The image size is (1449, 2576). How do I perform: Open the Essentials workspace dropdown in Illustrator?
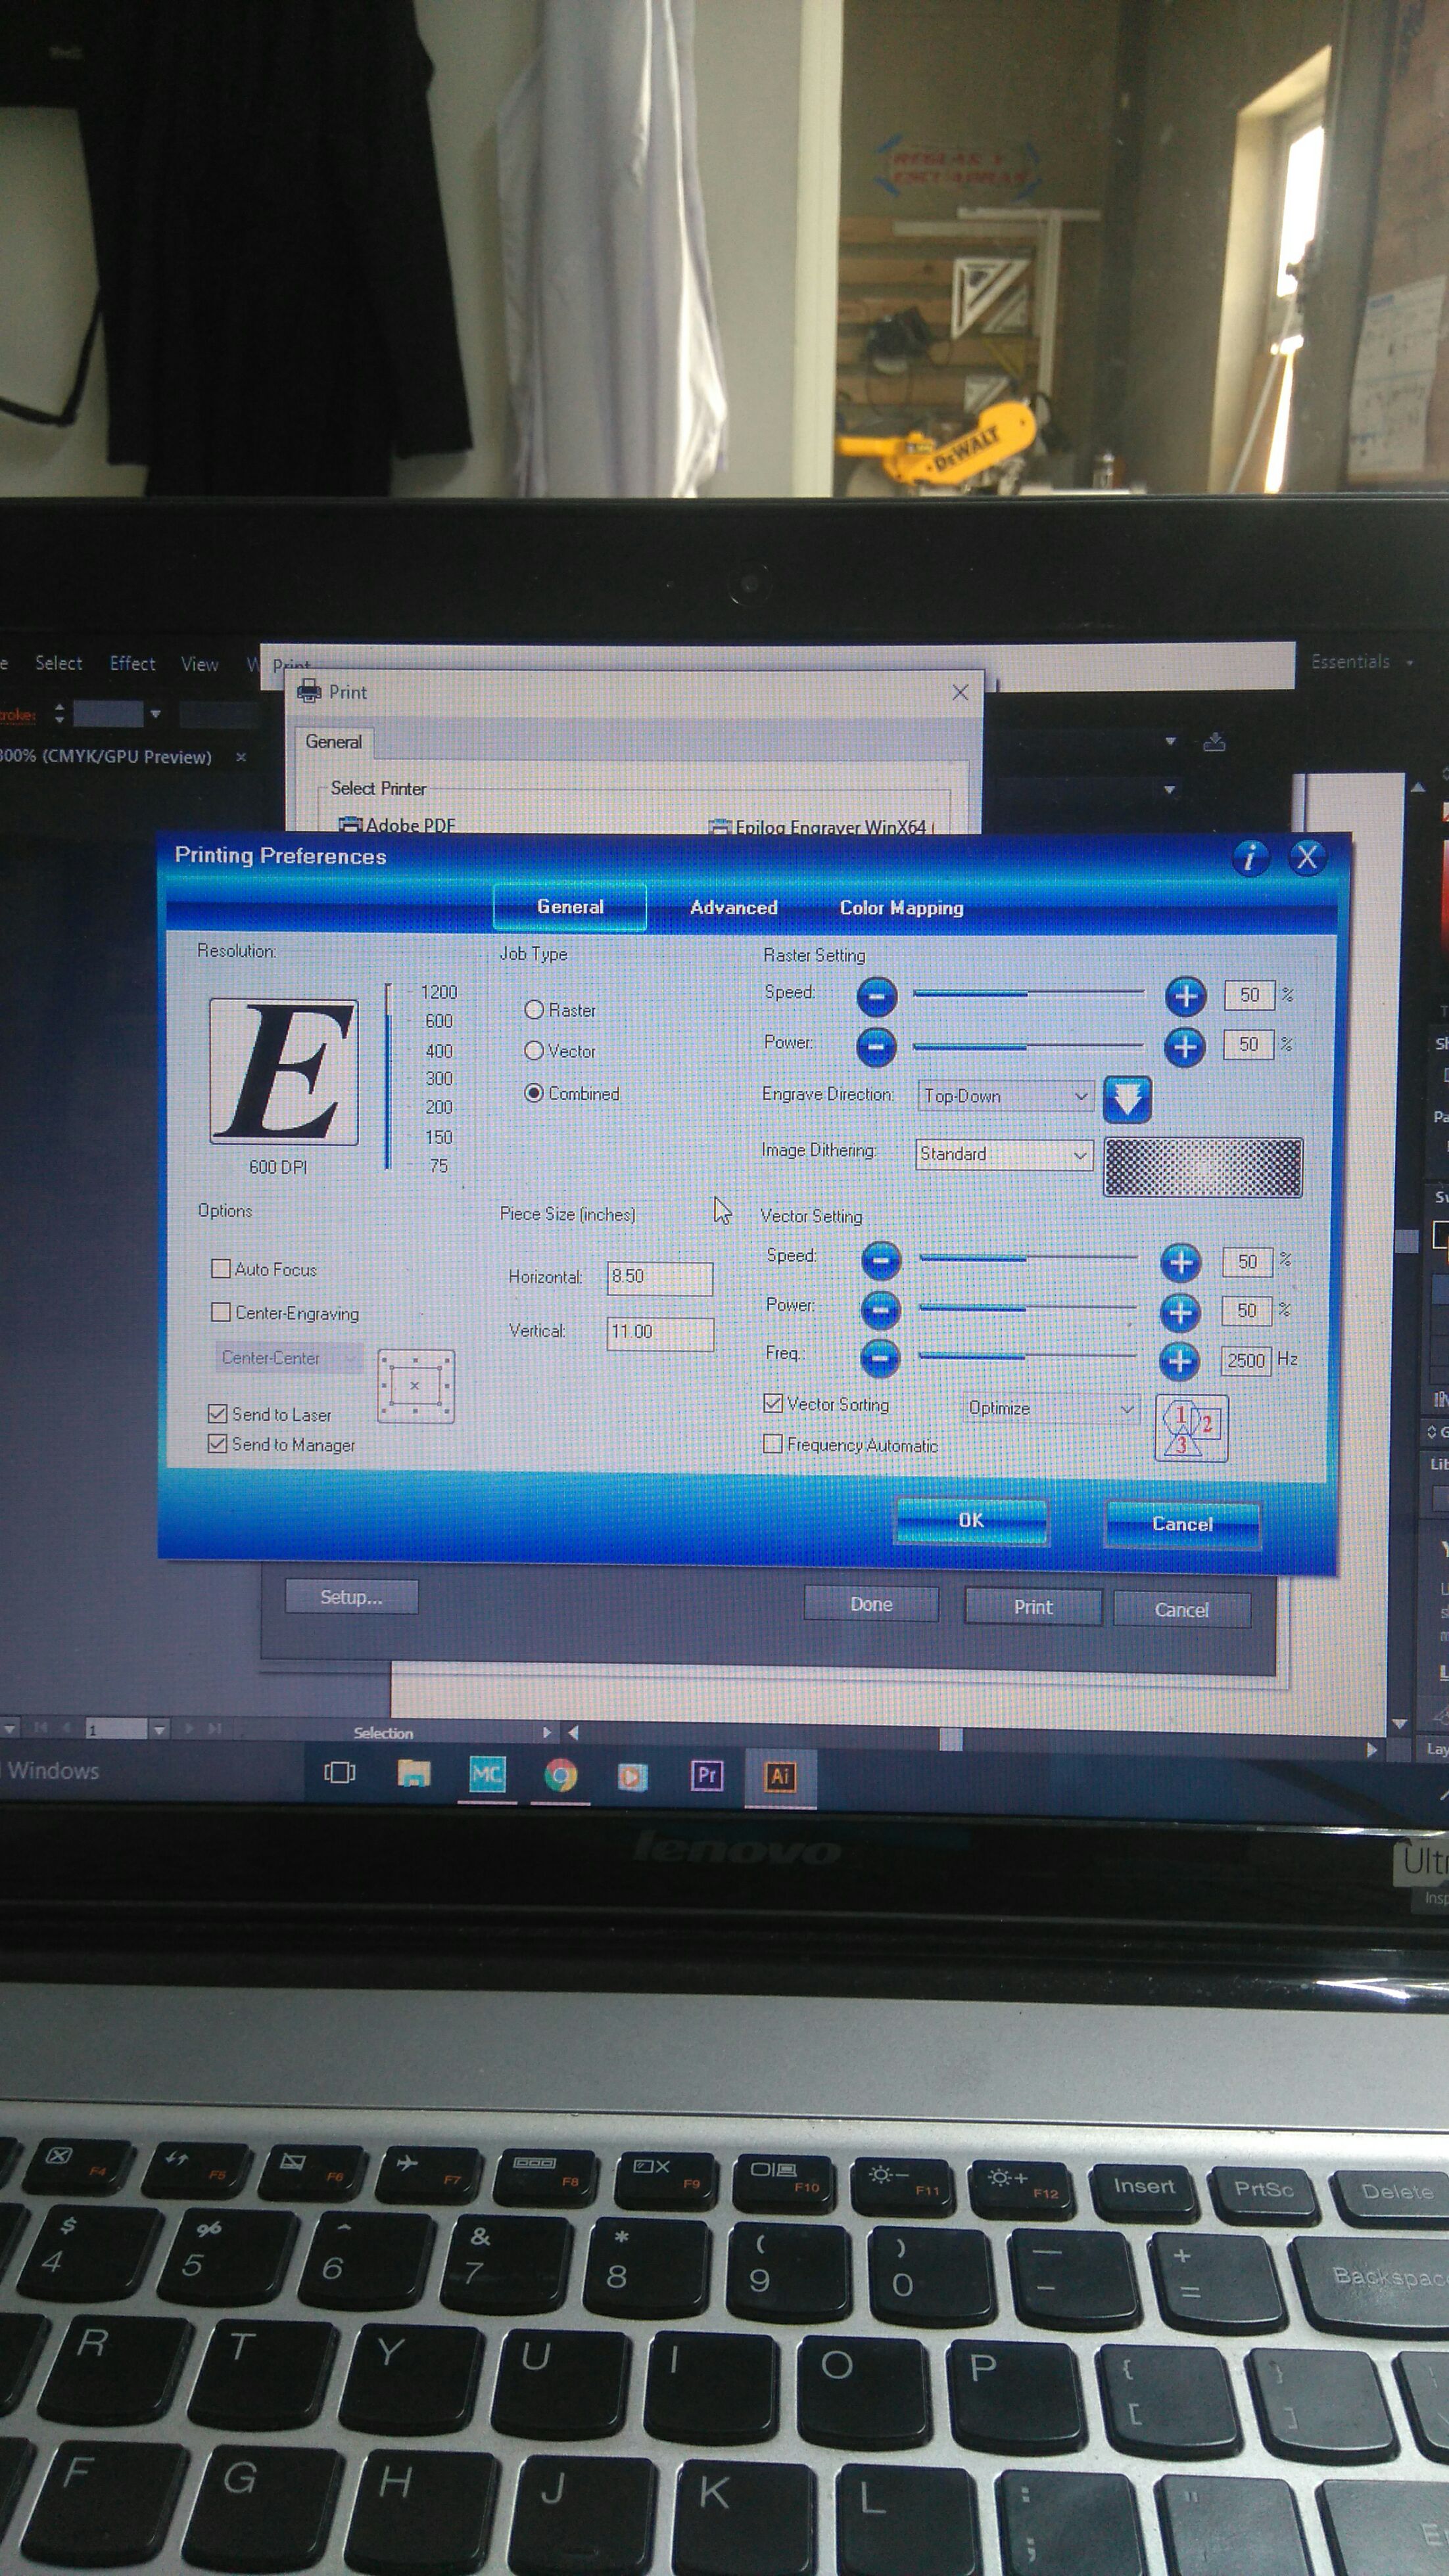pyautogui.click(x=1362, y=662)
